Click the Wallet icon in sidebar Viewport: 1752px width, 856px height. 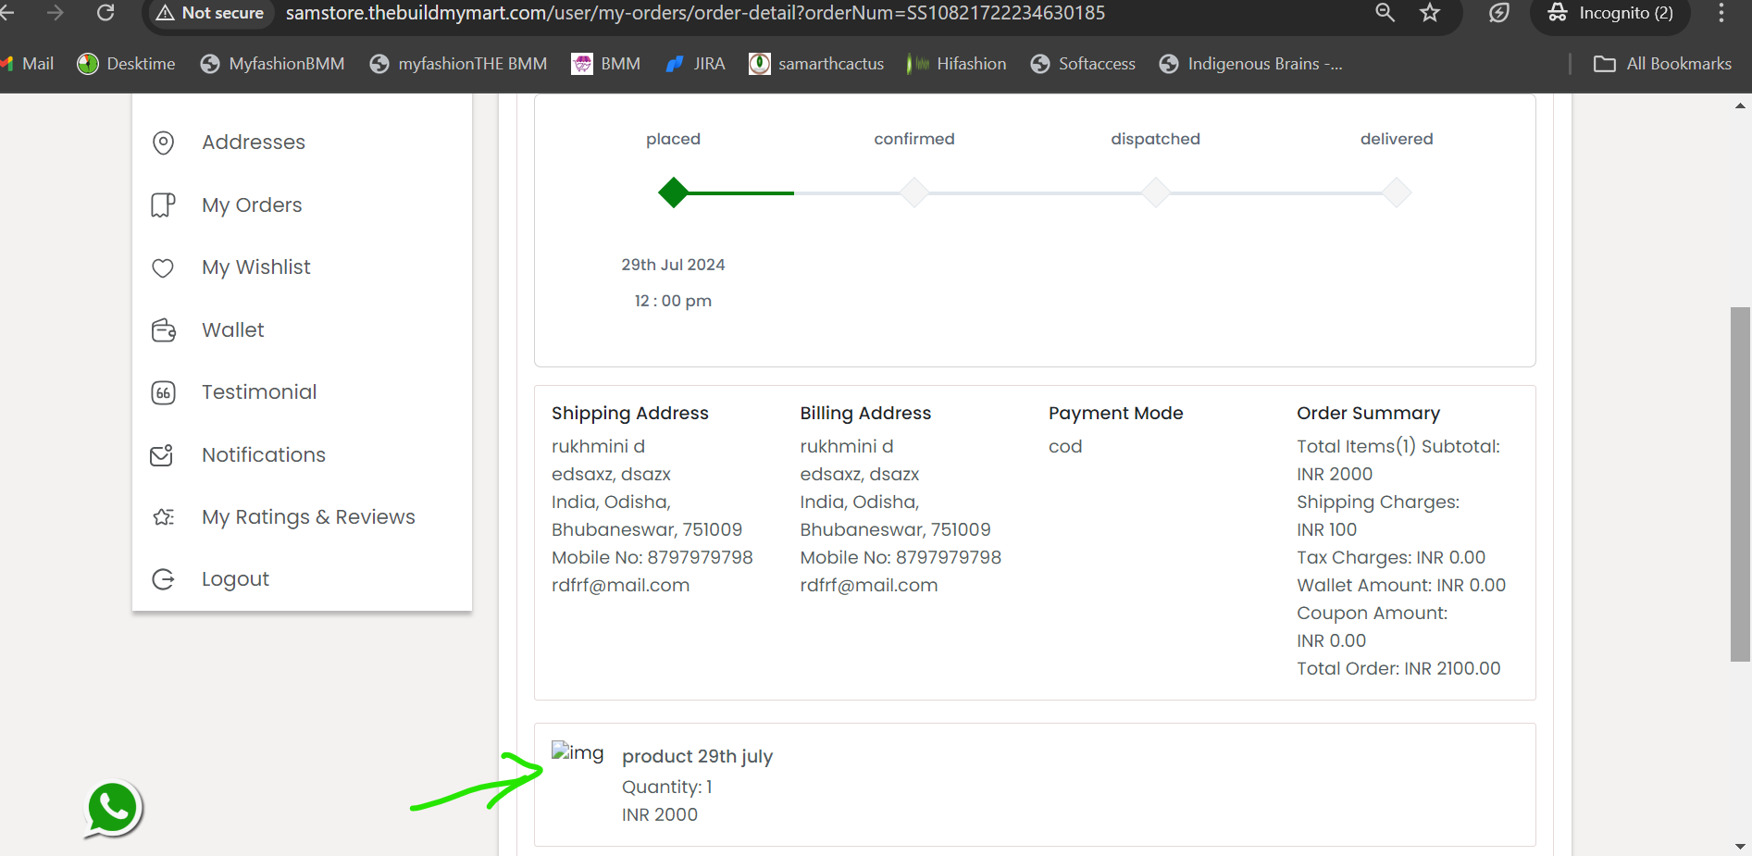pyautogui.click(x=163, y=330)
